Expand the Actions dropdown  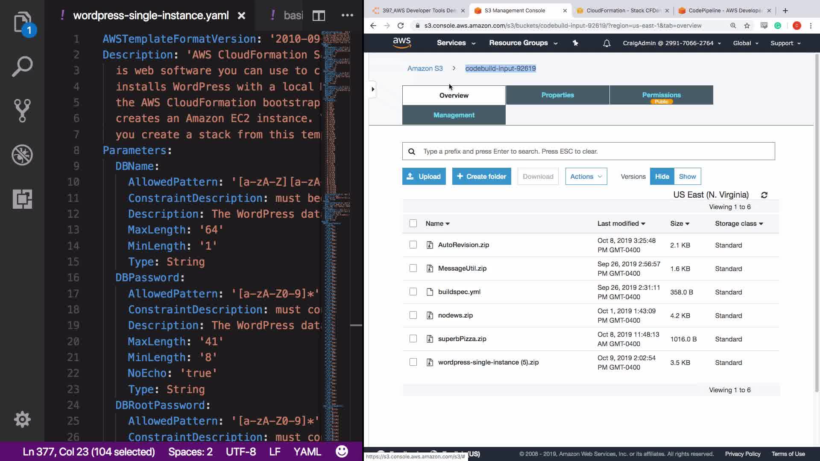[x=586, y=176]
